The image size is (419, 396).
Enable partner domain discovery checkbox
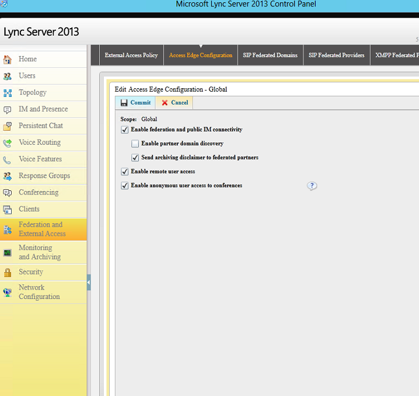pyautogui.click(x=135, y=144)
